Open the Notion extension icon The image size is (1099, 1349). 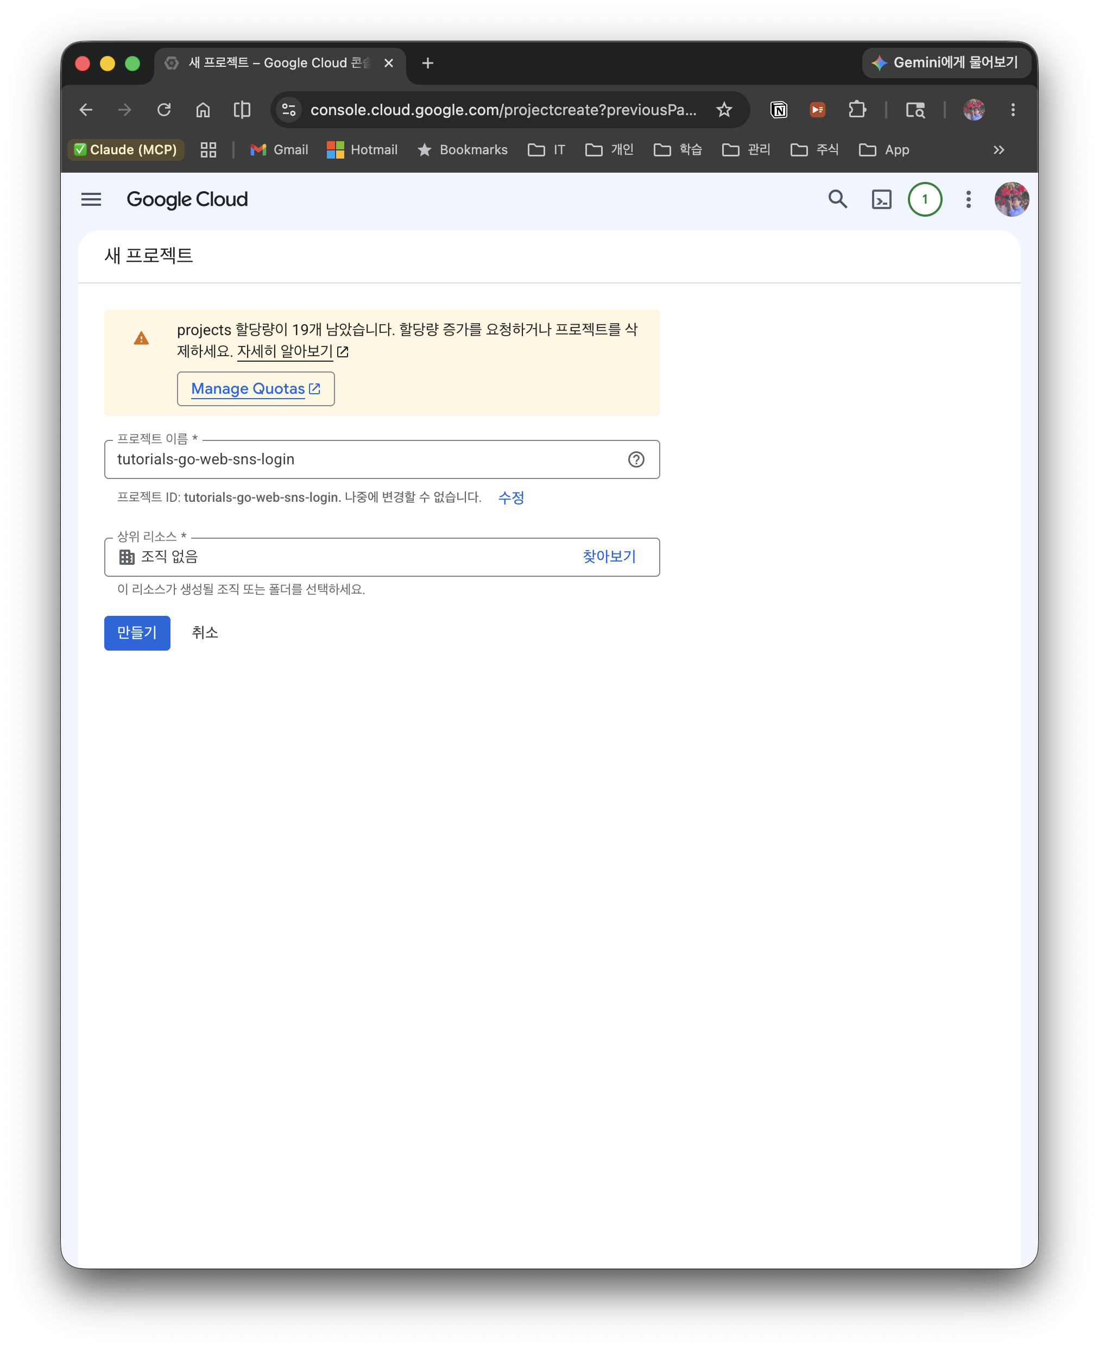click(779, 110)
